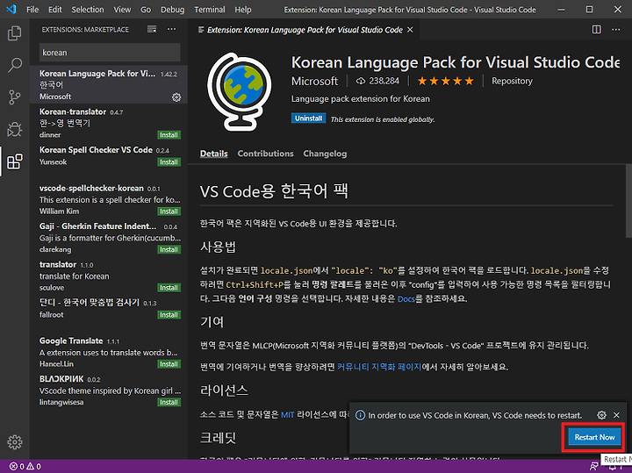The width and height of the screenshot is (632, 473).
Task: Switch to the Changelog tab
Action: click(x=325, y=154)
